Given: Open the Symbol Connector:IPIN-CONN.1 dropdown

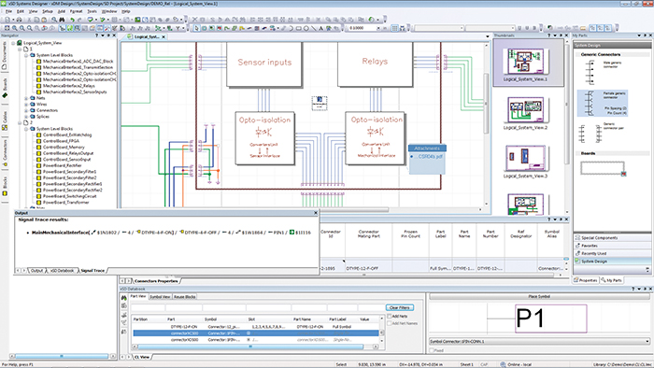Looking at the screenshot, I should click(540, 341).
